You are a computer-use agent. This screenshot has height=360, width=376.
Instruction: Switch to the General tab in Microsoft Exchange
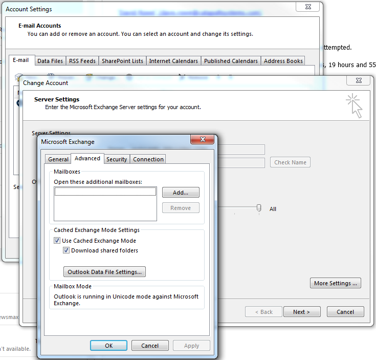pyautogui.click(x=58, y=159)
